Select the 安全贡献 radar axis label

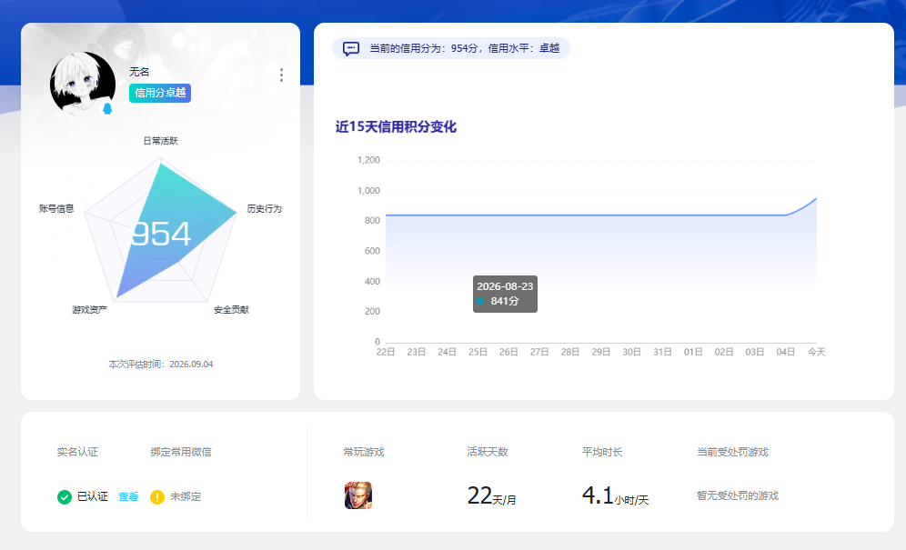pyautogui.click(x=231, y=310)
